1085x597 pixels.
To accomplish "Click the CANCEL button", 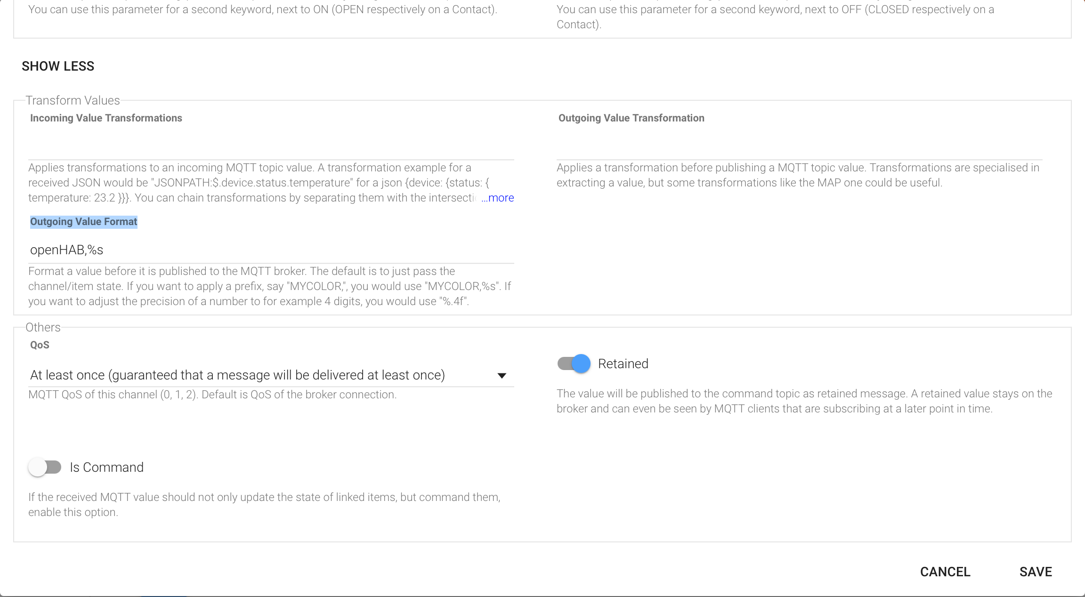I will click(945, 572).
